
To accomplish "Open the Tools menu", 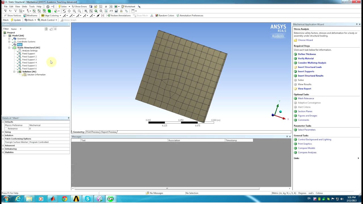I will 32,7.
